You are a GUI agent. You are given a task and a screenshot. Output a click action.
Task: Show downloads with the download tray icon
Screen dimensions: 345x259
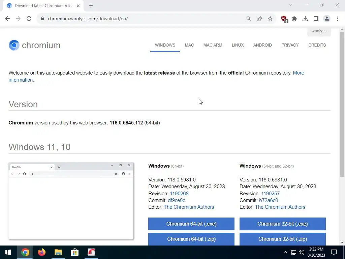tap(305, 19)
